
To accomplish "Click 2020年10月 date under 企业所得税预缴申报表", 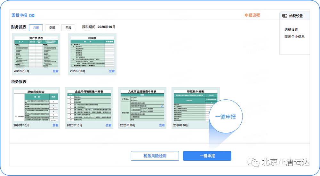I will (x=75, y=125).
